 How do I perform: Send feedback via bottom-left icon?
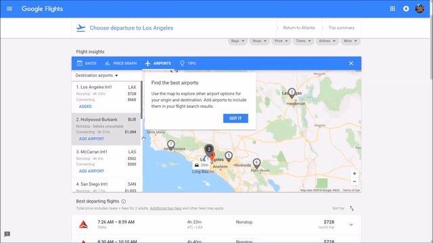[7, 234]
